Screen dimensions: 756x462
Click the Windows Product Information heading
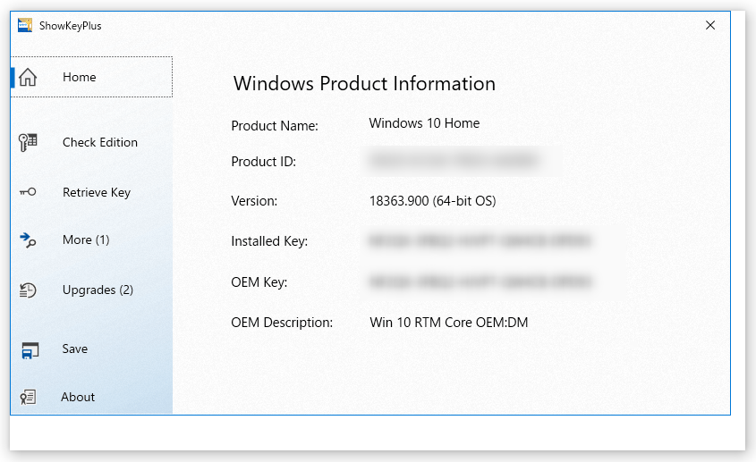[364, 83]
